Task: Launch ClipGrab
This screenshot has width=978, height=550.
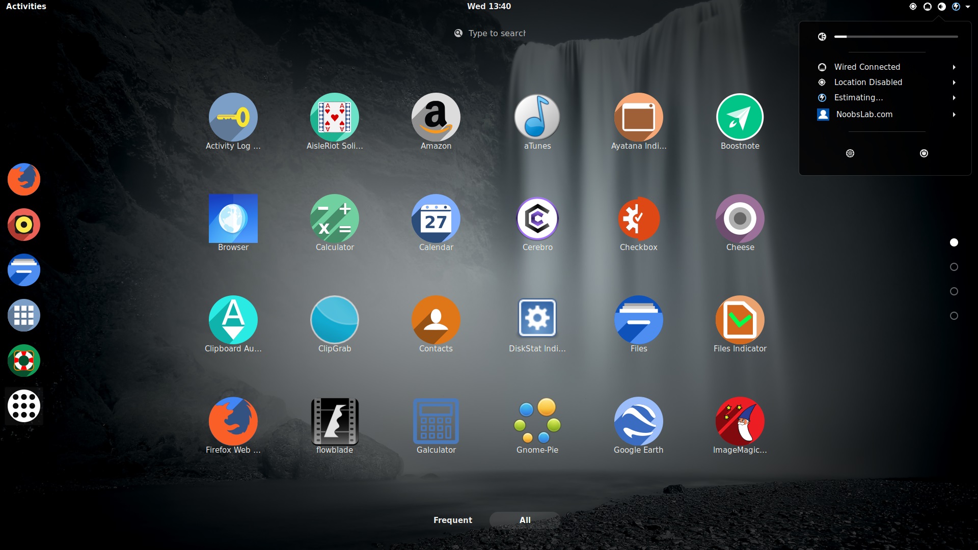Action: point(334,324)
